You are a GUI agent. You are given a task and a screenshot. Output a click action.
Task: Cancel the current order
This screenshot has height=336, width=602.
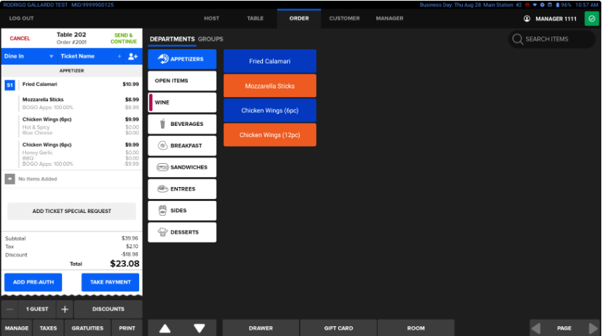tap(20, 39)
